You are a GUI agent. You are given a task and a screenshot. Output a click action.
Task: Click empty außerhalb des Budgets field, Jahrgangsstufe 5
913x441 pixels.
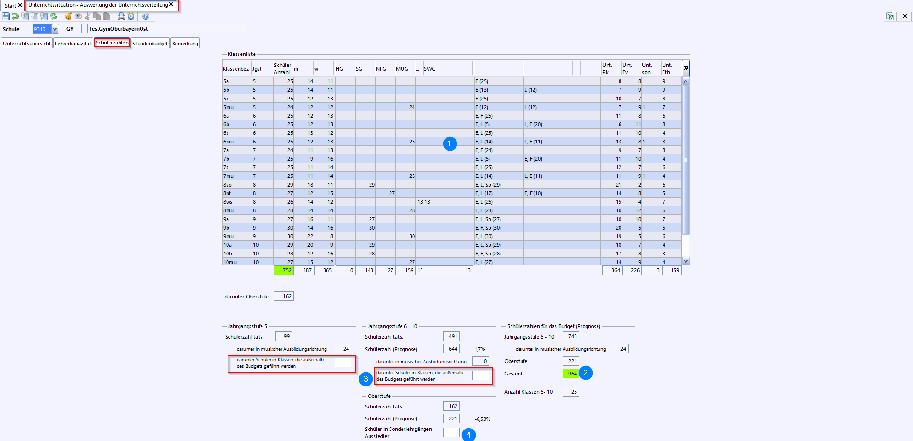click(343, 363)
